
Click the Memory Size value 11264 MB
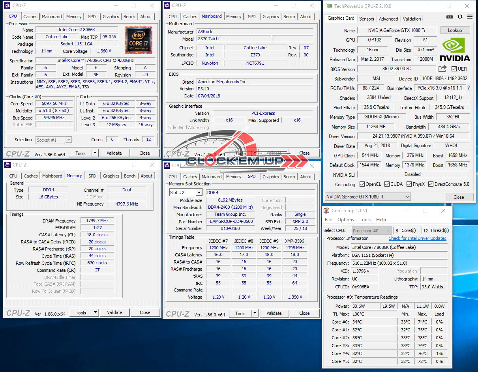(x=375, y=127)
